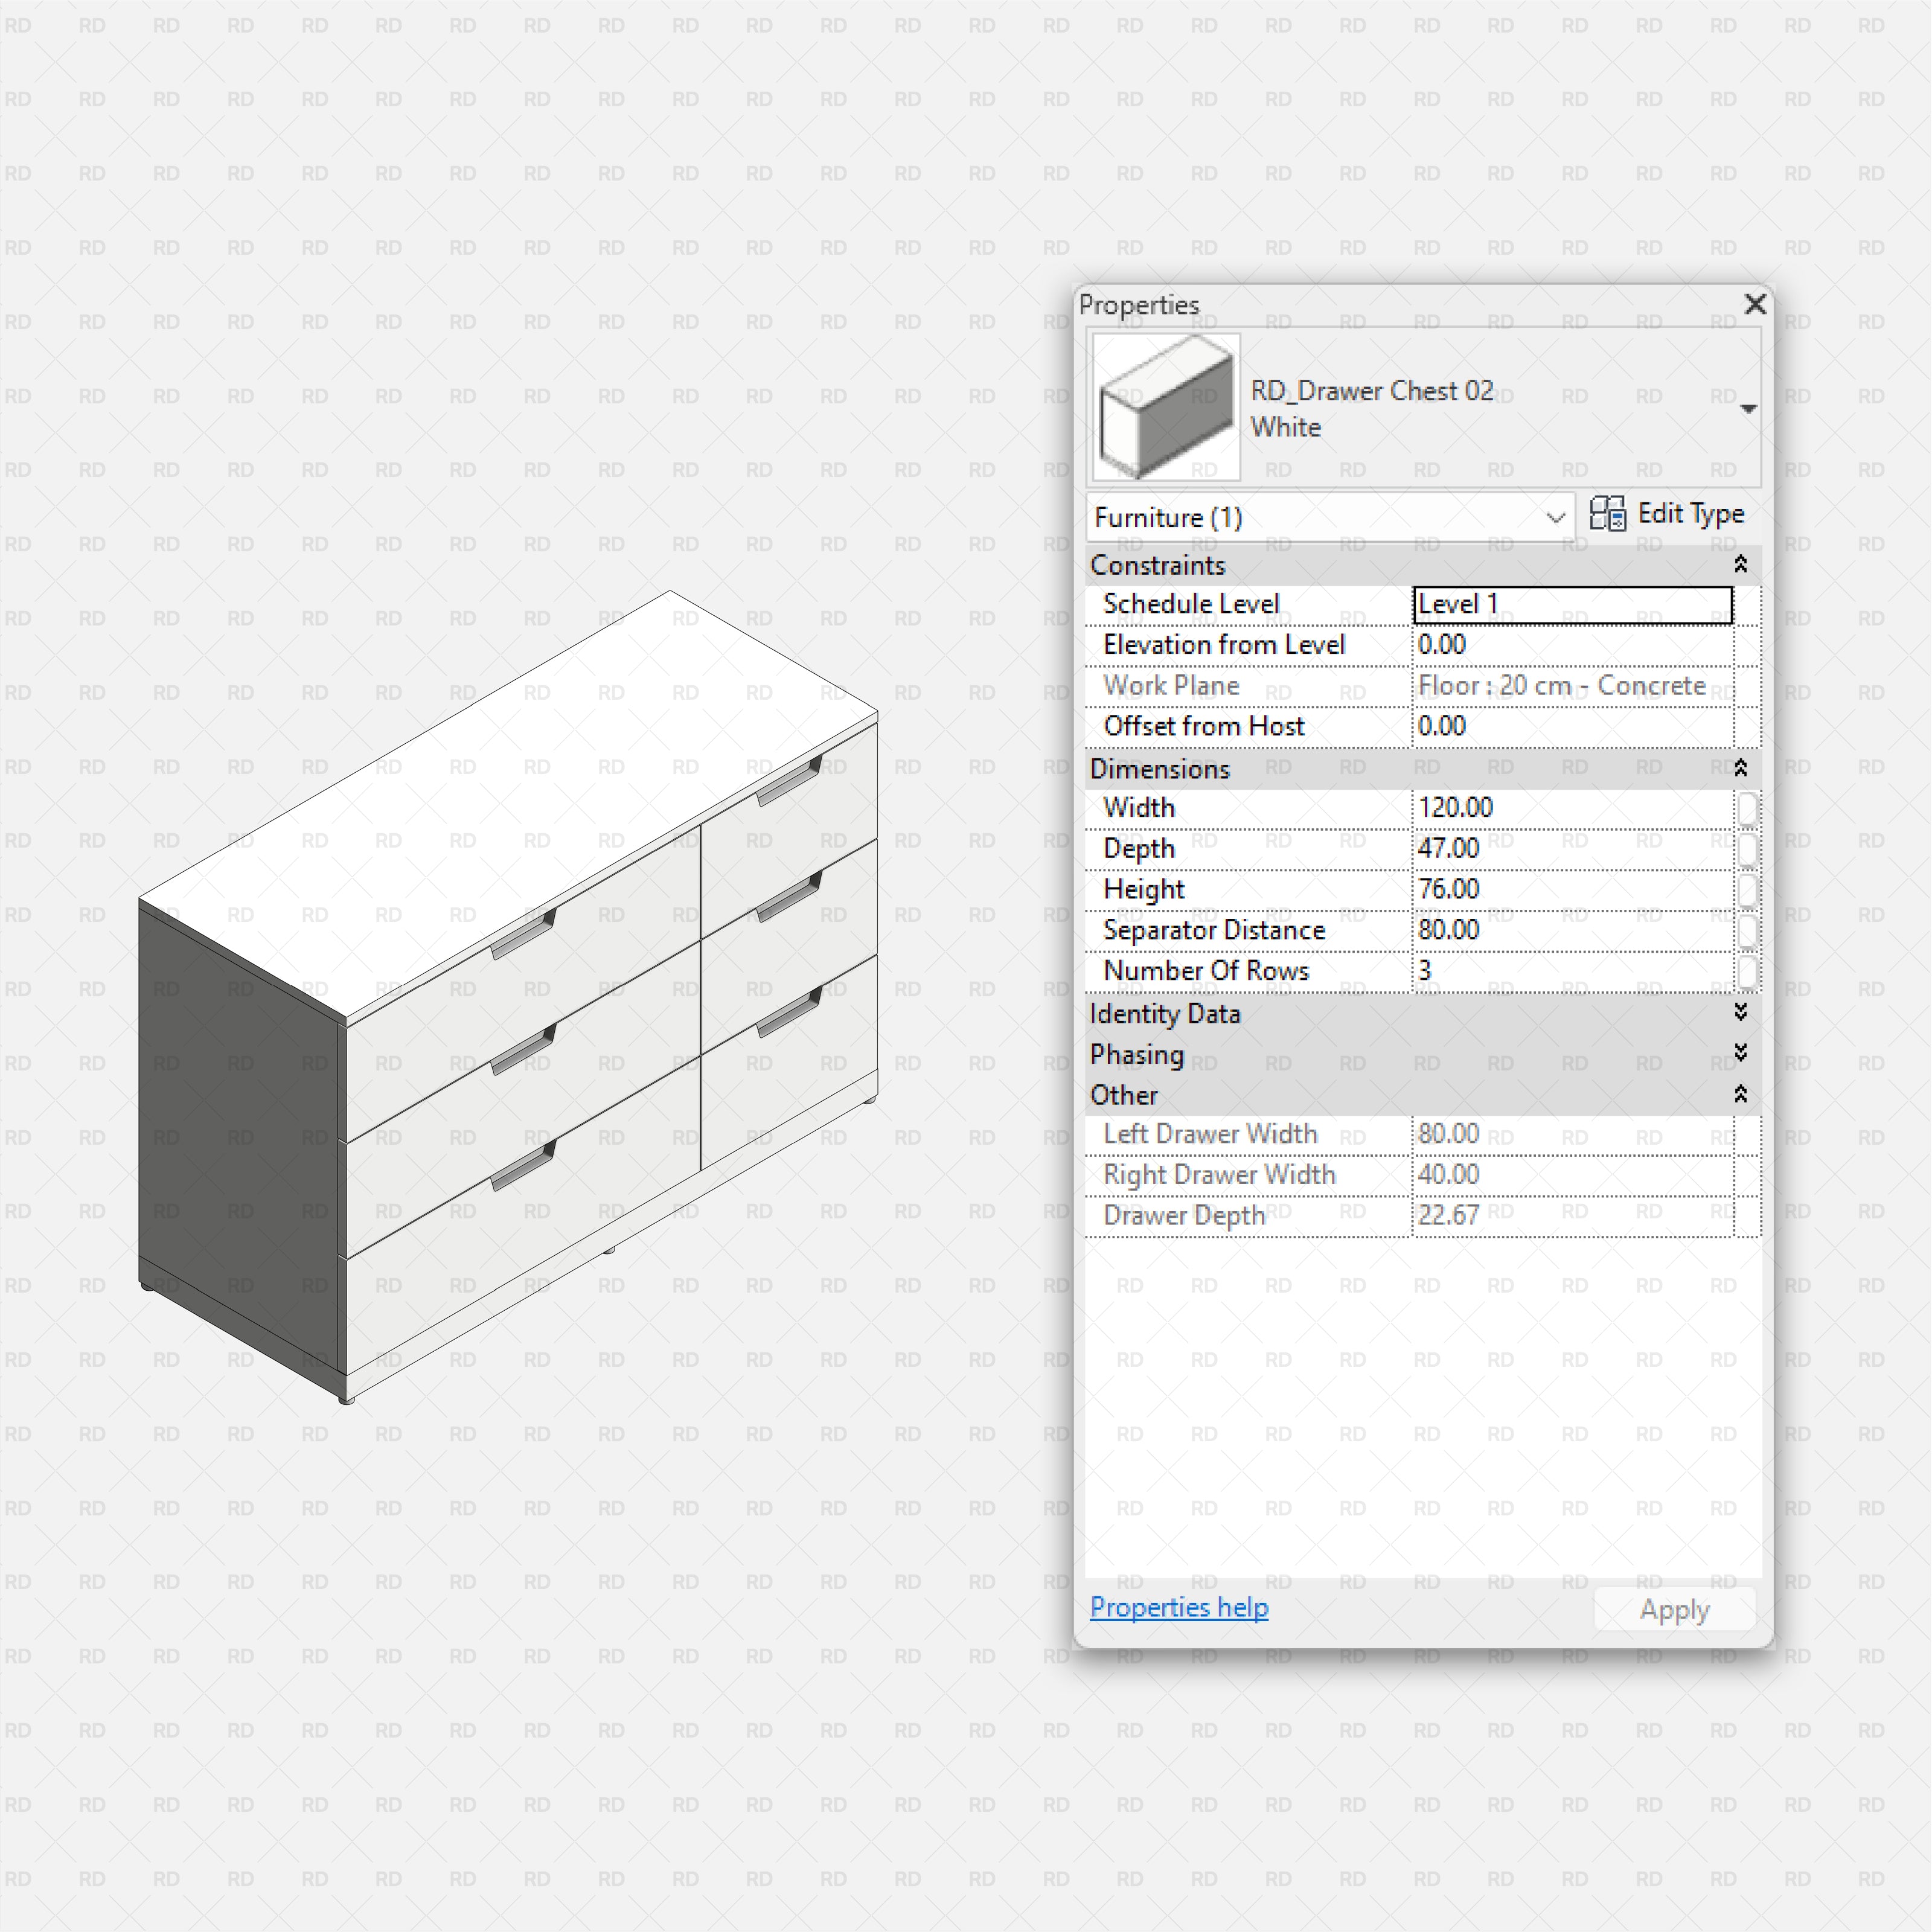
Task: Click the Edit Type icon
Action: point(1610,514)
